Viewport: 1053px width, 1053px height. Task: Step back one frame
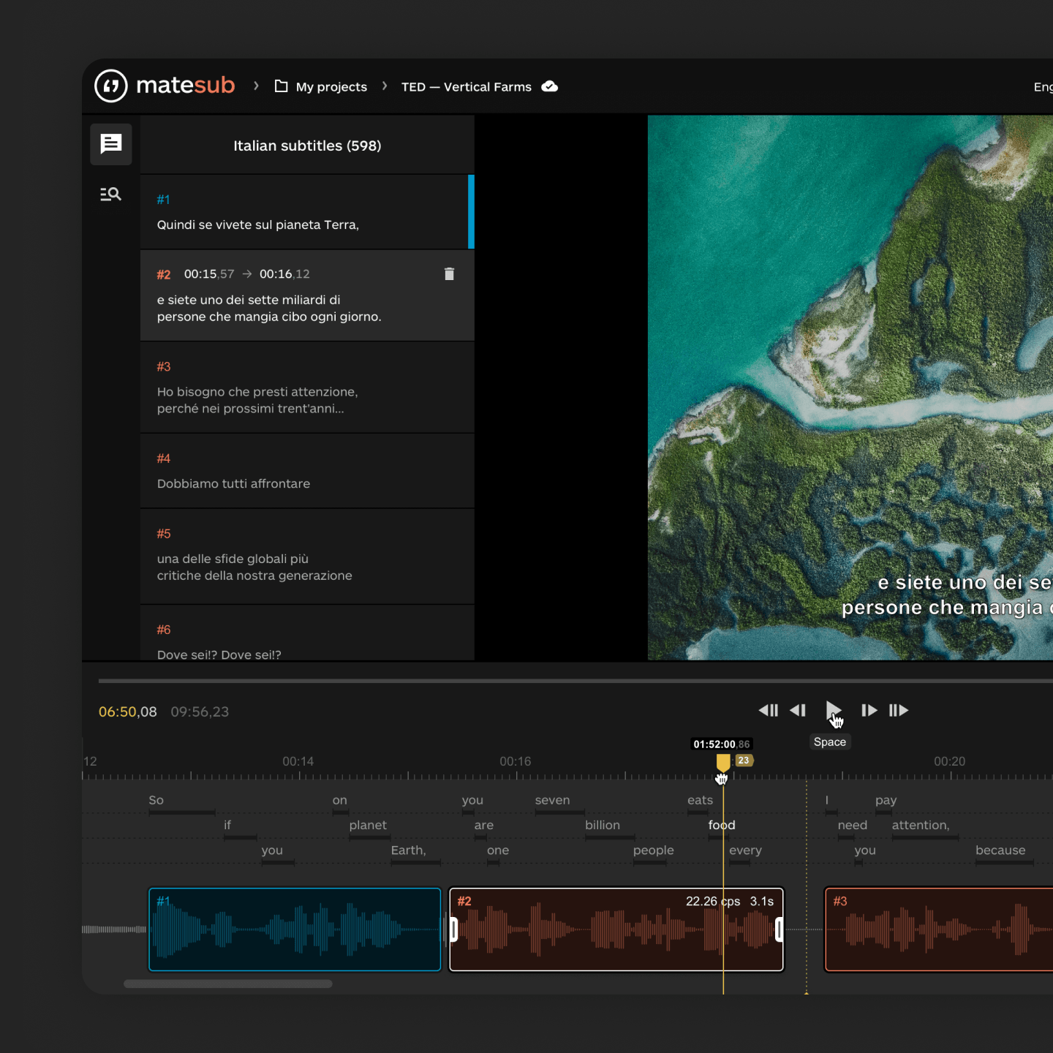point(799,710)
